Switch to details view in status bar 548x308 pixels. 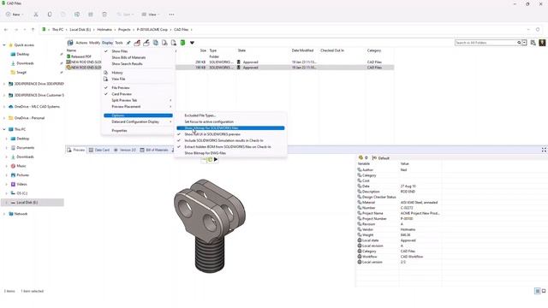(x=538, y=291)
